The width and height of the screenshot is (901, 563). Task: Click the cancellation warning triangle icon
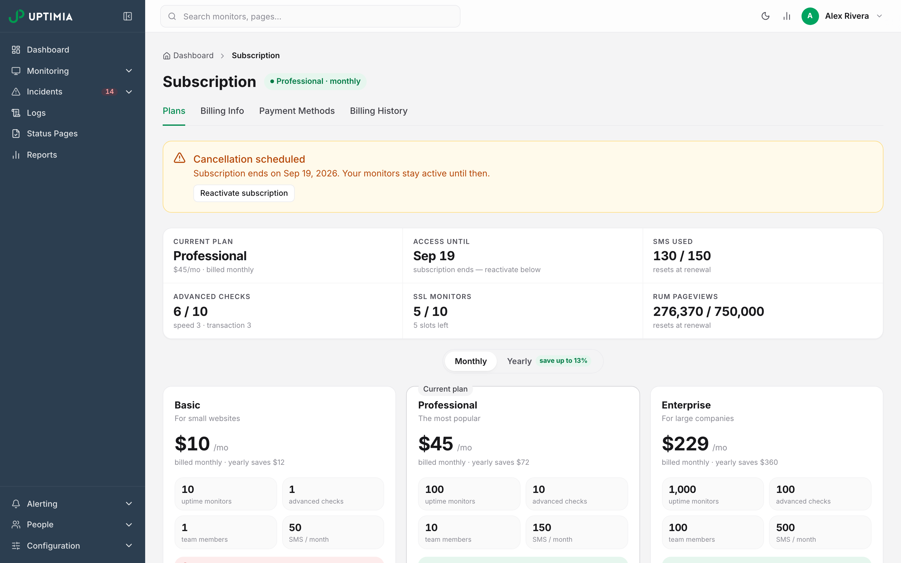[x=180, y=158]
